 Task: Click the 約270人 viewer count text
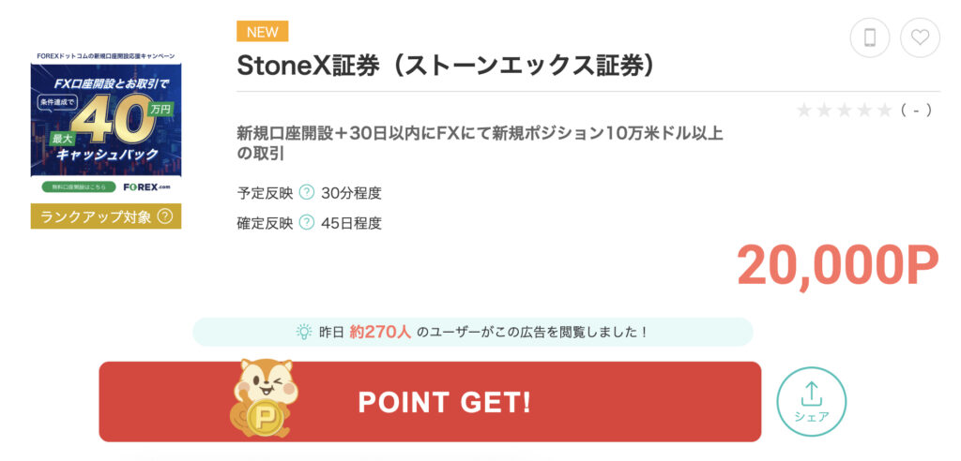coord(380,332)
